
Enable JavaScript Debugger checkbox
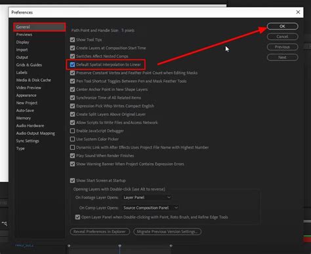coord(72,131)
